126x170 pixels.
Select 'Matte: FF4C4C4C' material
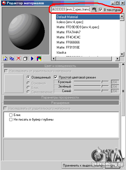click(69, 37)
